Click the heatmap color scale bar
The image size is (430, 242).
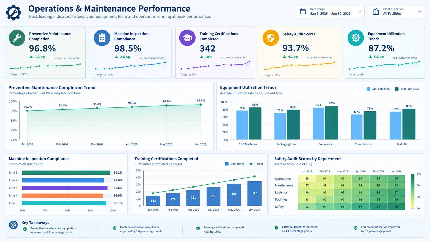[x=413, y=191]
